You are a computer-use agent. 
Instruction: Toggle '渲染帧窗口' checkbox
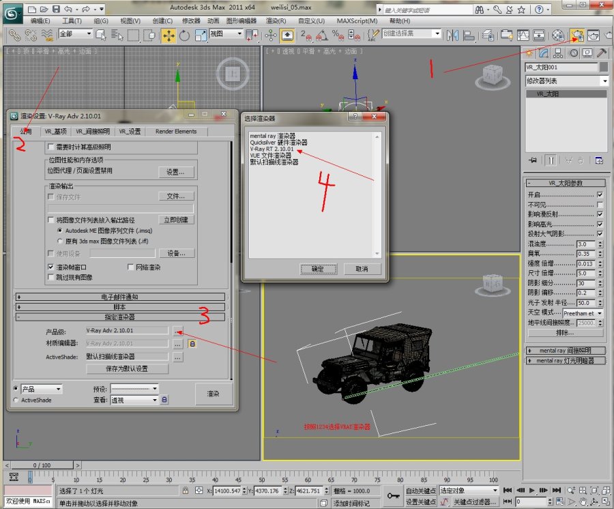[x=50, y=267]
